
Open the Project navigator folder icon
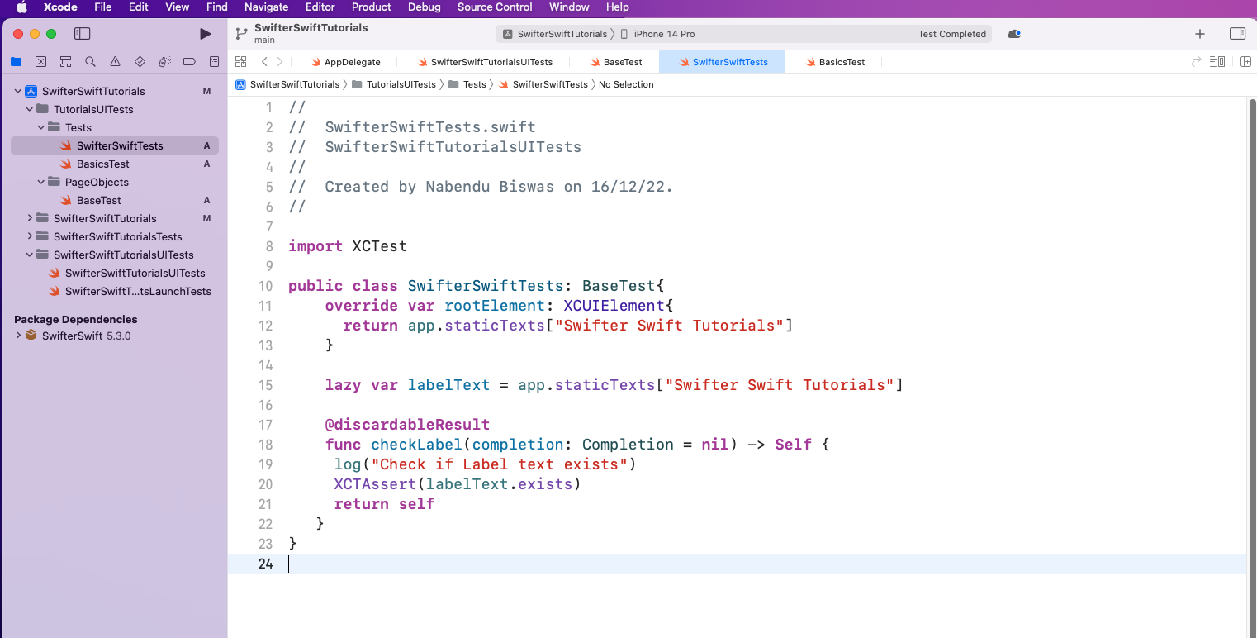click(x=16, y=62)
